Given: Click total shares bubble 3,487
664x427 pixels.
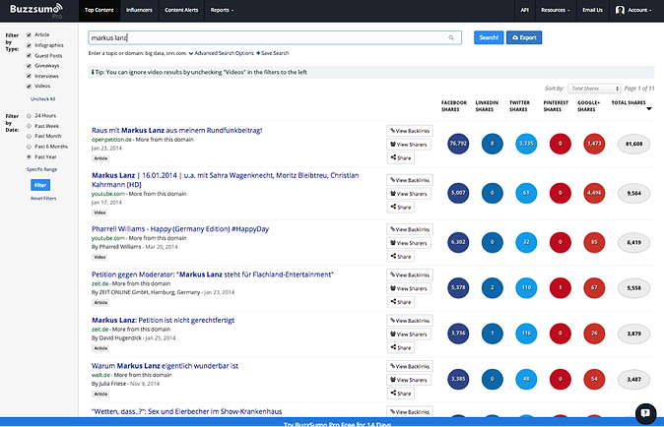Looking at the screenshot, I should pos(633,380).
